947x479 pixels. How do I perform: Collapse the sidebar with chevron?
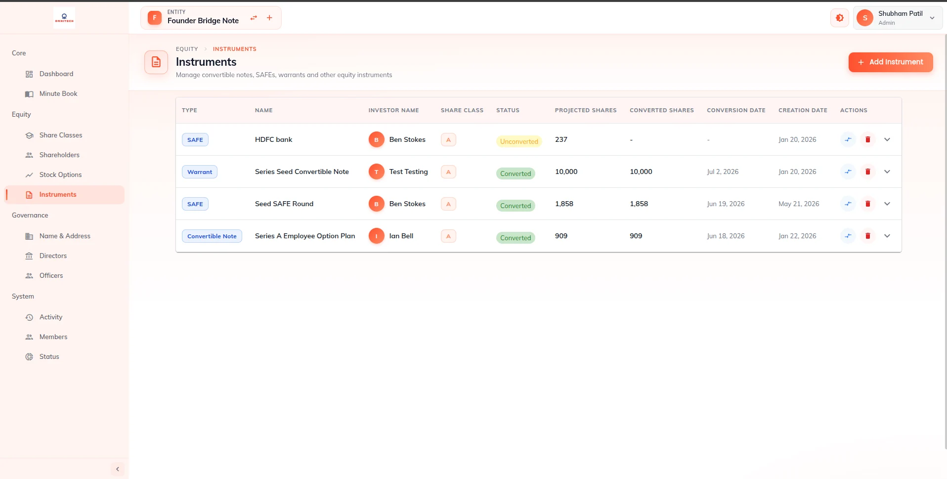tap(118, 469)
